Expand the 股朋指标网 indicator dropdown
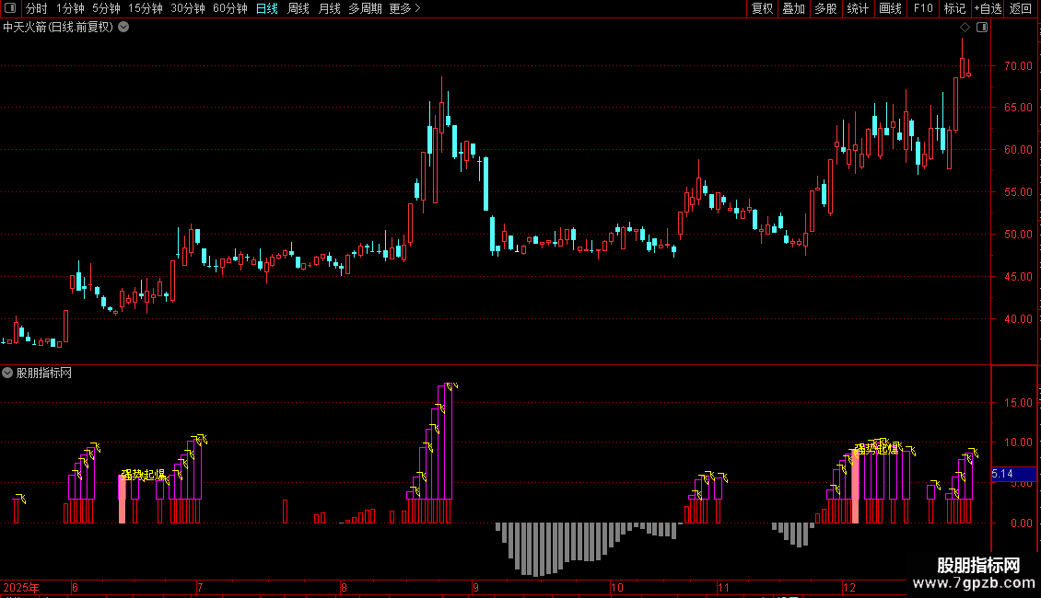Viewport: 1041px width, 598px height. click(7, 373)
